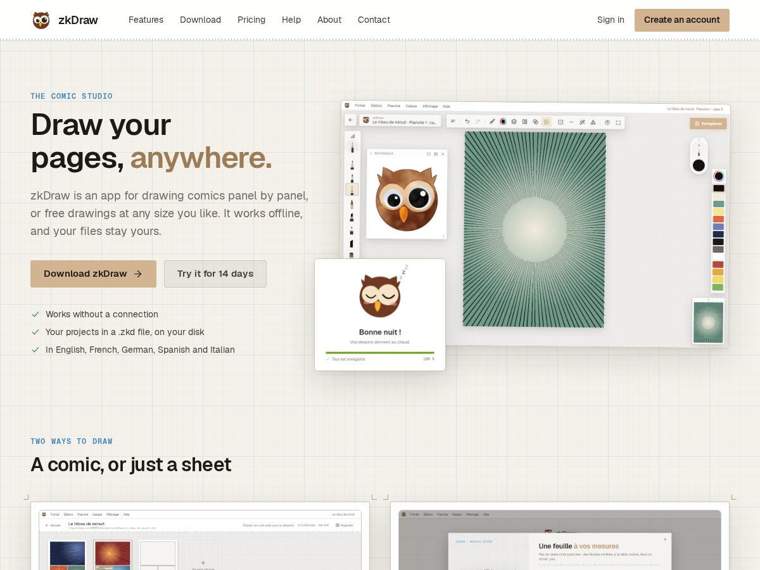
Task: Click the Tout est enregistré status text
Action: click(x=348, y=359)
